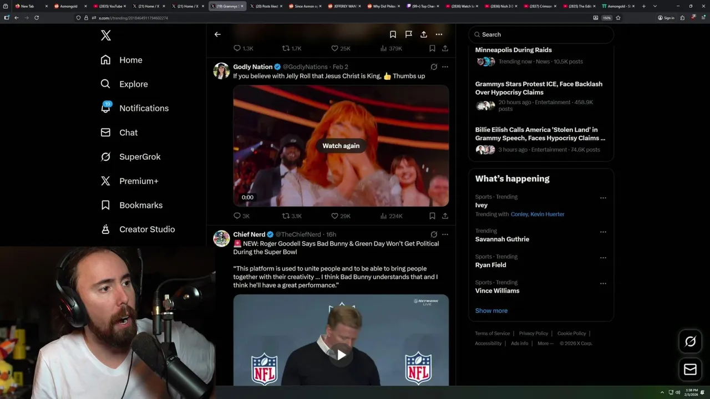Open more options for Vince Williams trend
This screenshot has height=399, width=710.
tap(603, 283)
